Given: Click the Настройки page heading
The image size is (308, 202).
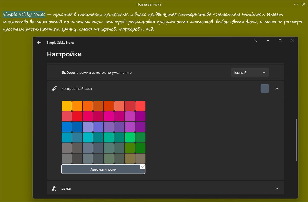Looking at the screenshot, I should pos(64,54).
